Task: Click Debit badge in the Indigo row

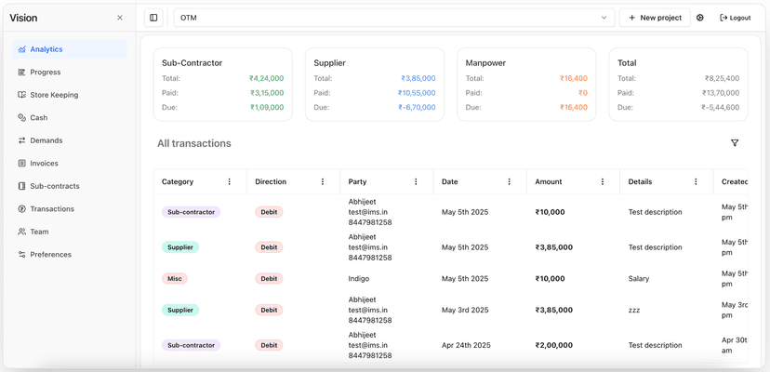Action: pyautogui.click(x=269, y=279)
